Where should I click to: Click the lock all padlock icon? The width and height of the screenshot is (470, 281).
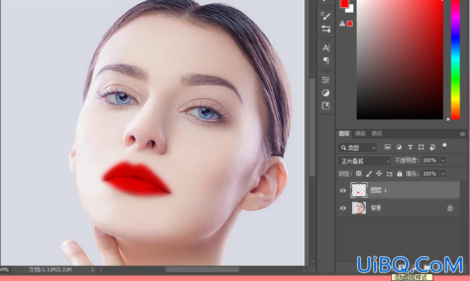[x=399, y=174]
